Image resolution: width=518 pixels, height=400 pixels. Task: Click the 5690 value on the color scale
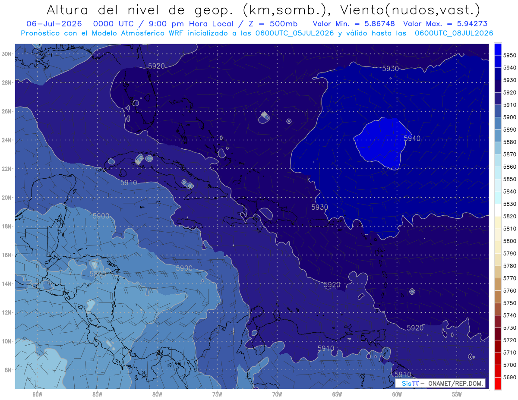[510, 377]
